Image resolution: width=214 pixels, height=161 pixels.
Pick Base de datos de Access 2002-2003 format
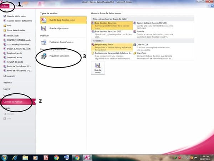(154, 25)
